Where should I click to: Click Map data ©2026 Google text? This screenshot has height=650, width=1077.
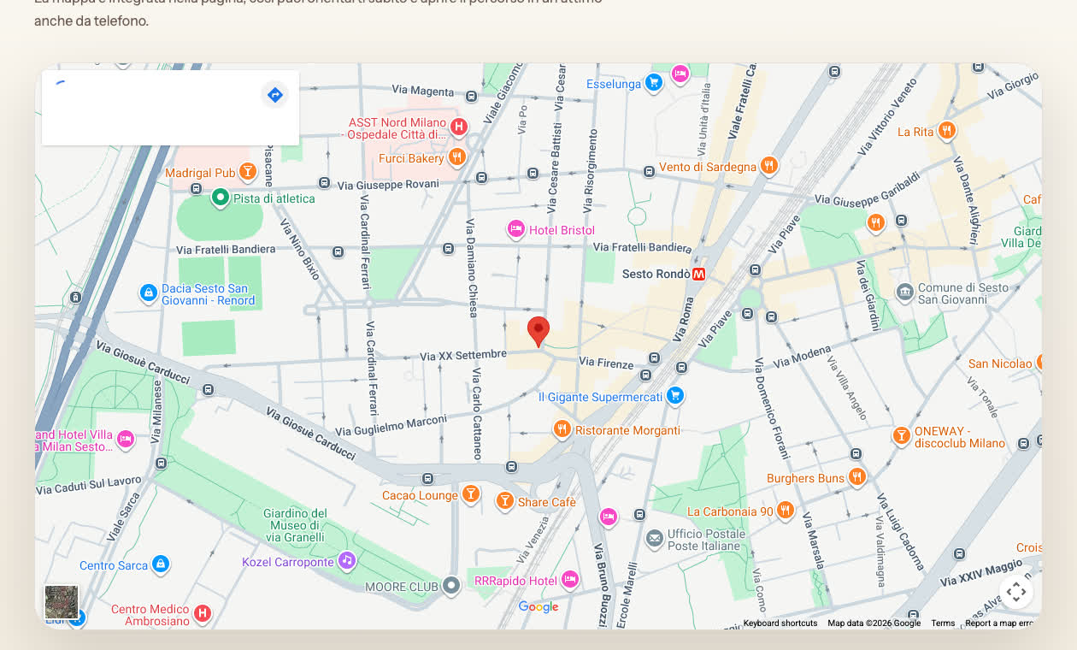(x=874, y=623)
